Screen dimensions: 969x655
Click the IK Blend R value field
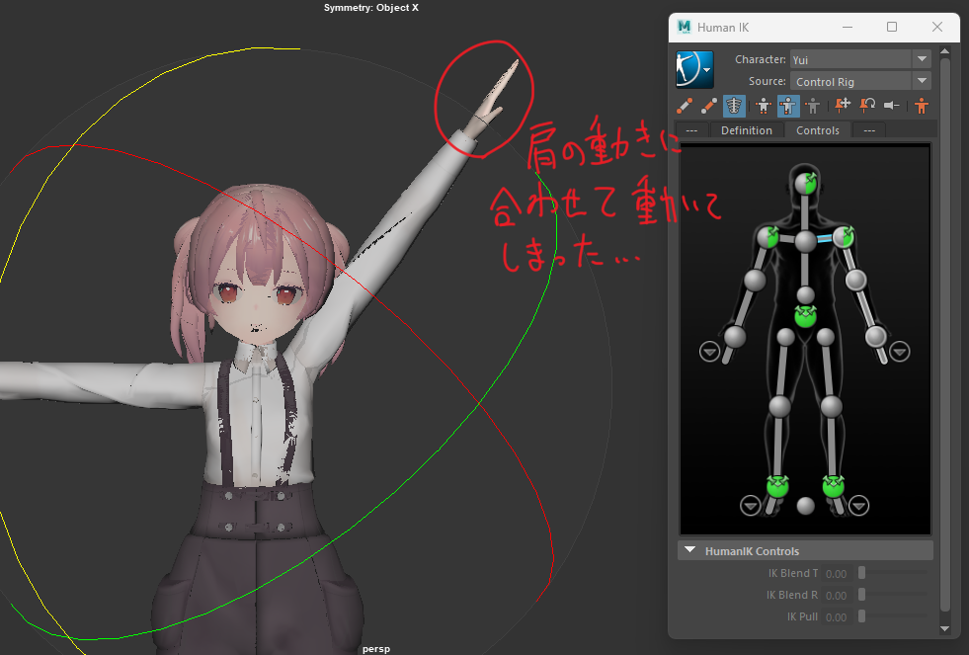click(x=837, y=595)
